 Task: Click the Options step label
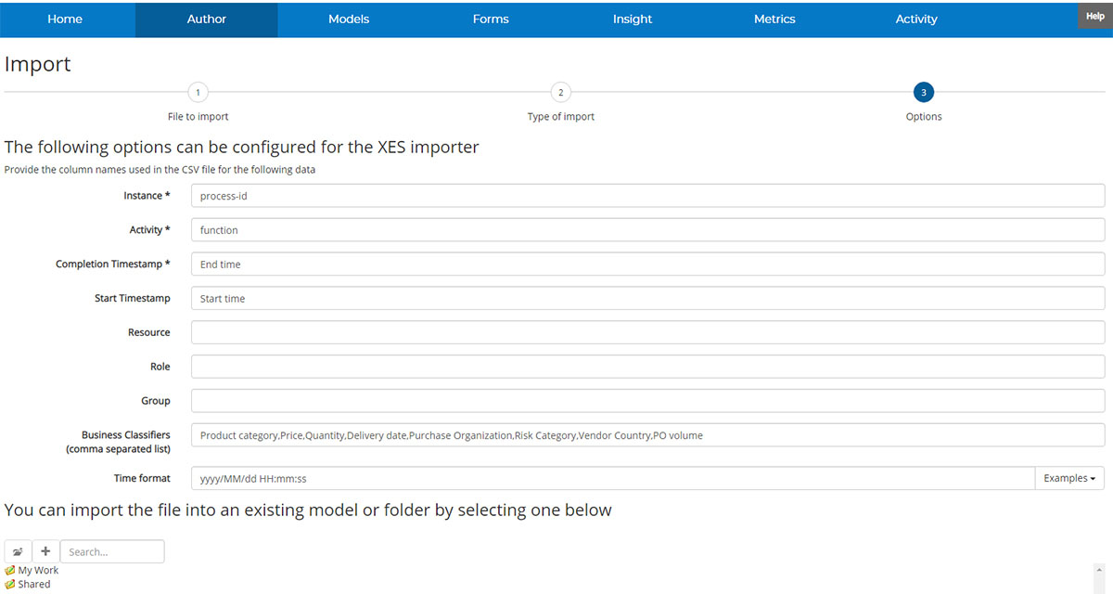[924, 117]
